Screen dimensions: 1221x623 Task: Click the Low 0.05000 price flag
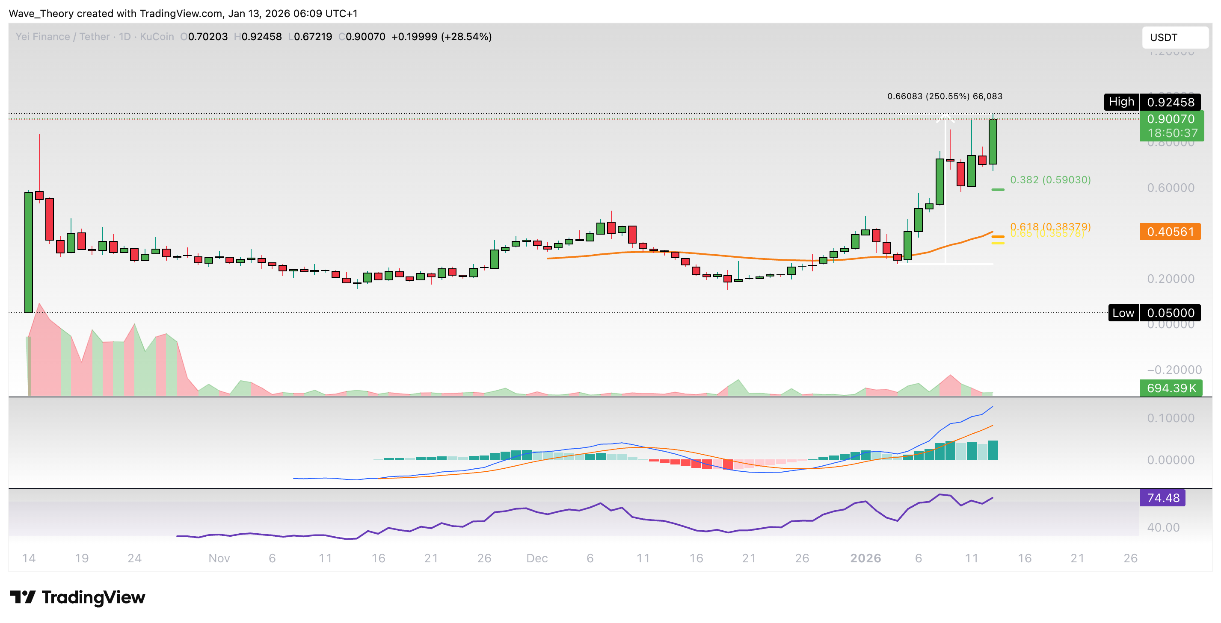pyautogui.click(x=1153, y=313)
